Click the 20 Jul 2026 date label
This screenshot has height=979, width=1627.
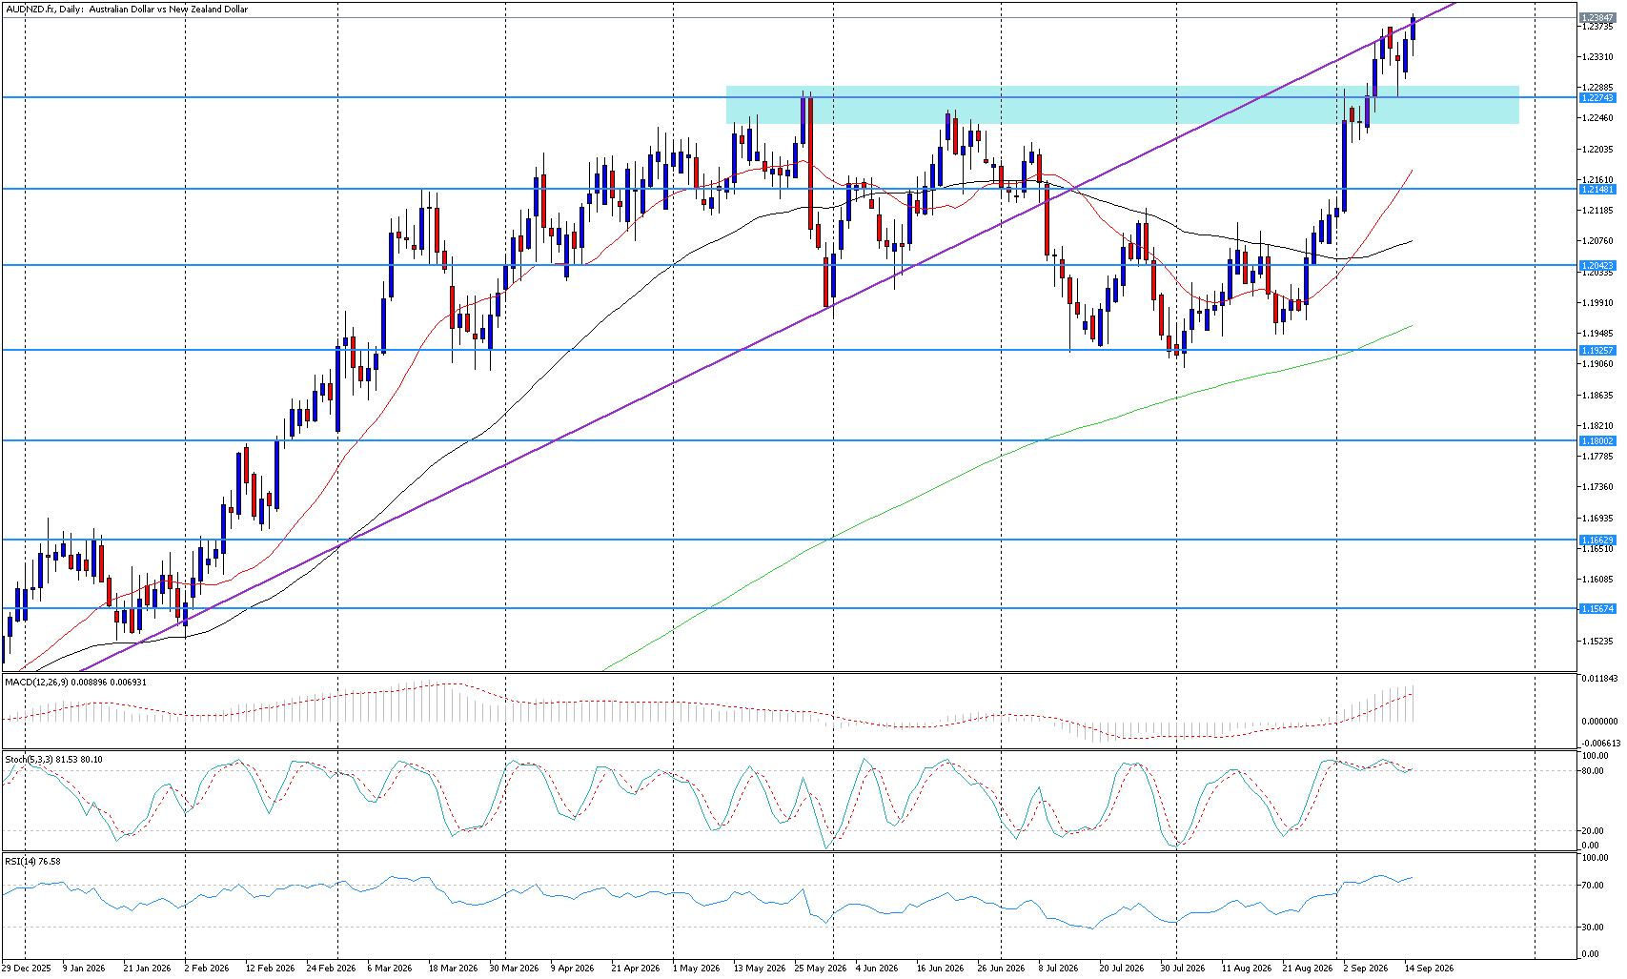point(1121,969)
